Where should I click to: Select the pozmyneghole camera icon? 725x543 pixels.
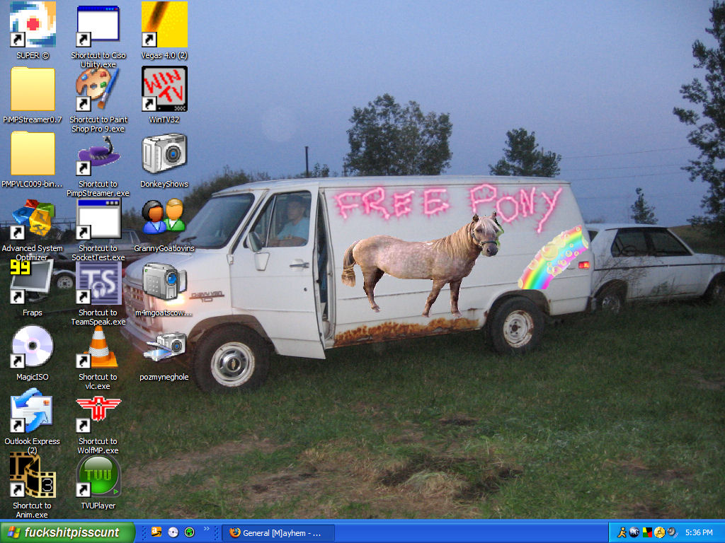(164, 346)
